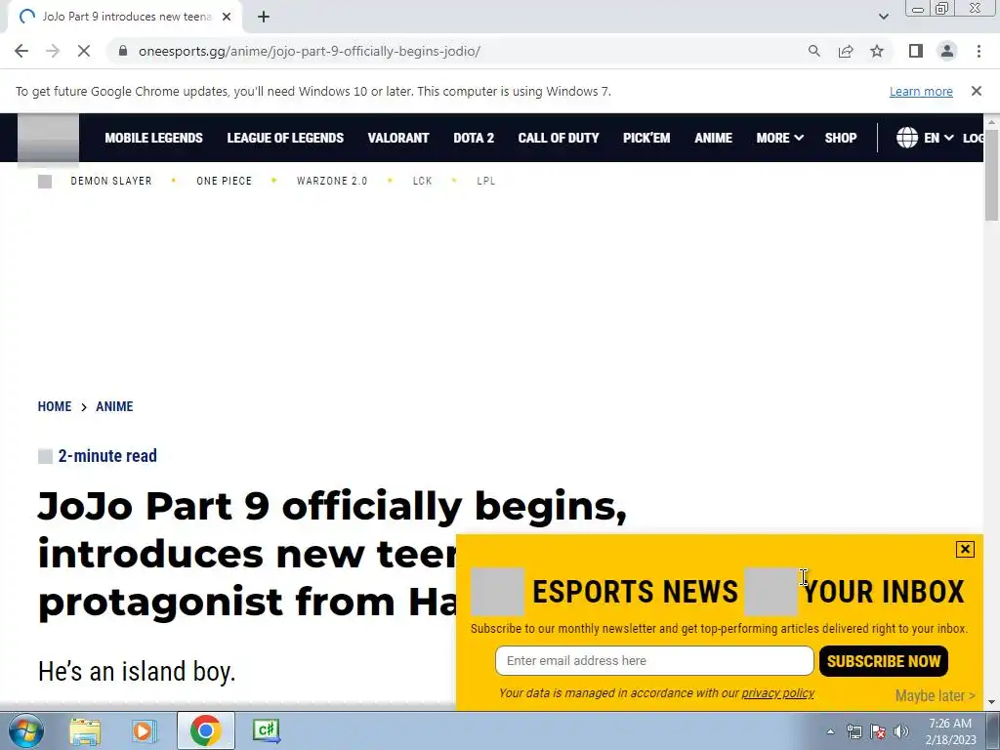Click the "He's an island boy." subtitle
This screenshot has height=750, width=1000.
click(x=137, y=671)
